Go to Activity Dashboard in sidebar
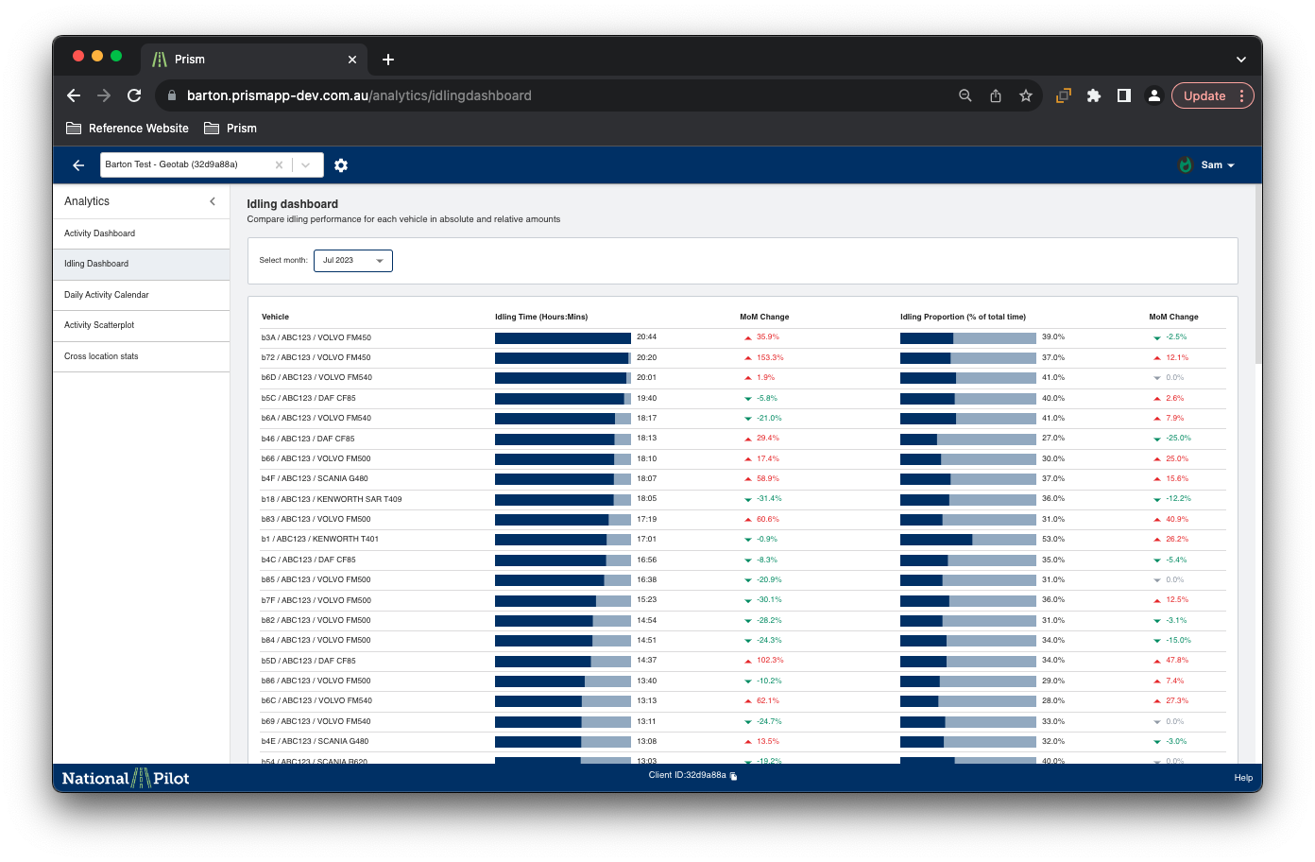The height and width of the screenshot is (862, 1315). click(100, 233)
